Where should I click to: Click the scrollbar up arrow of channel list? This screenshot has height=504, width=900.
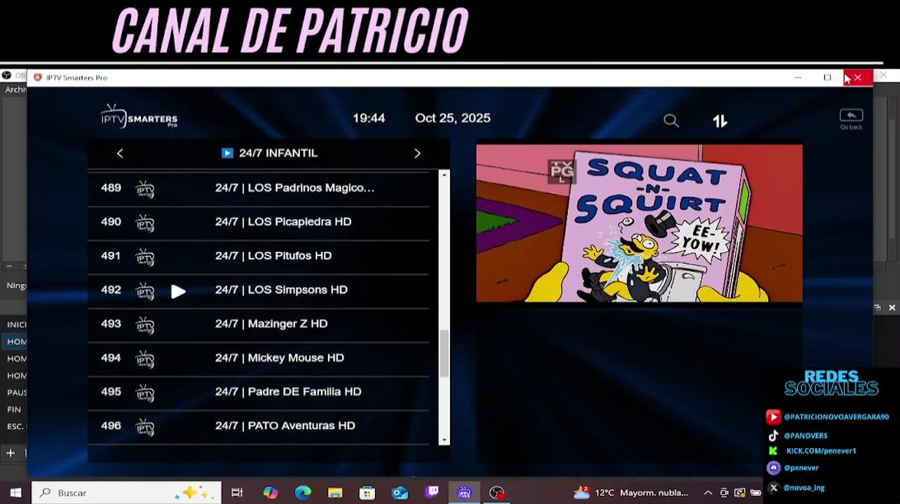(444, 174)
